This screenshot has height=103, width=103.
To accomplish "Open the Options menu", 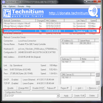I will click(x=12, y=6).
